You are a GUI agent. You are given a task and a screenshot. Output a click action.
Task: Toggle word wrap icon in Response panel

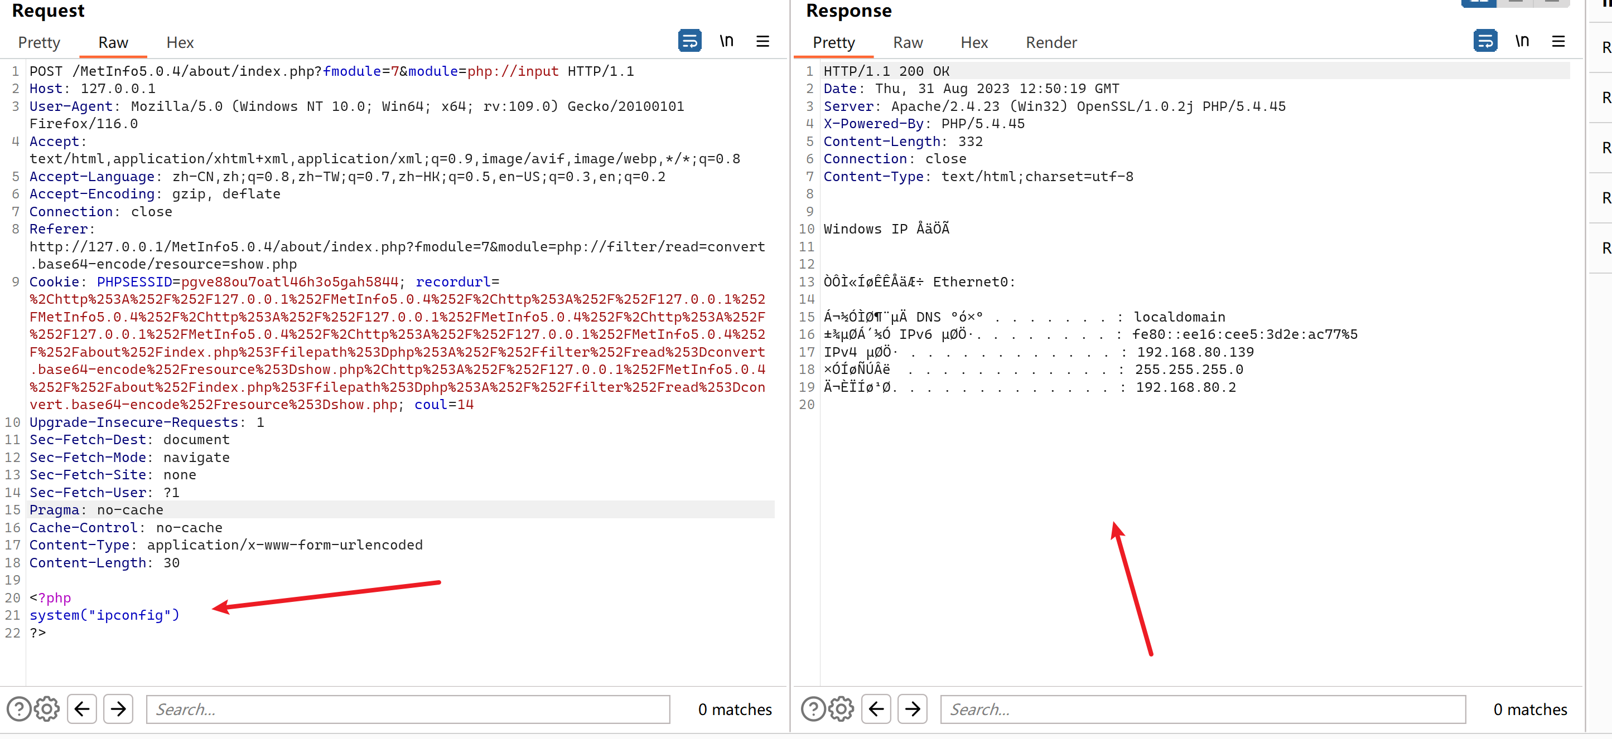(x=1485, y=41)
